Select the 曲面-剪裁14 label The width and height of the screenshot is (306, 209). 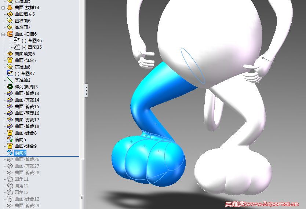pos(27,100)
